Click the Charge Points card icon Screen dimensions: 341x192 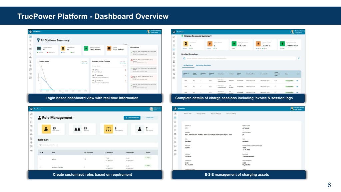(x=63, y=48)
